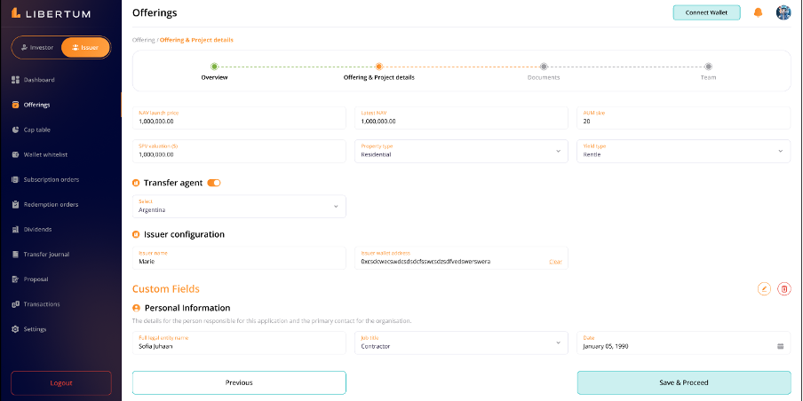Click the edit pencil icon for Custom Fields

764,288
